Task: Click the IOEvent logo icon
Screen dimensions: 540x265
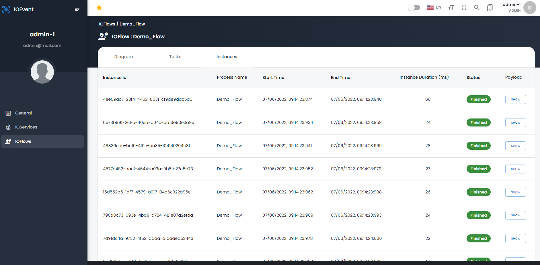Action: coord(6,9)
